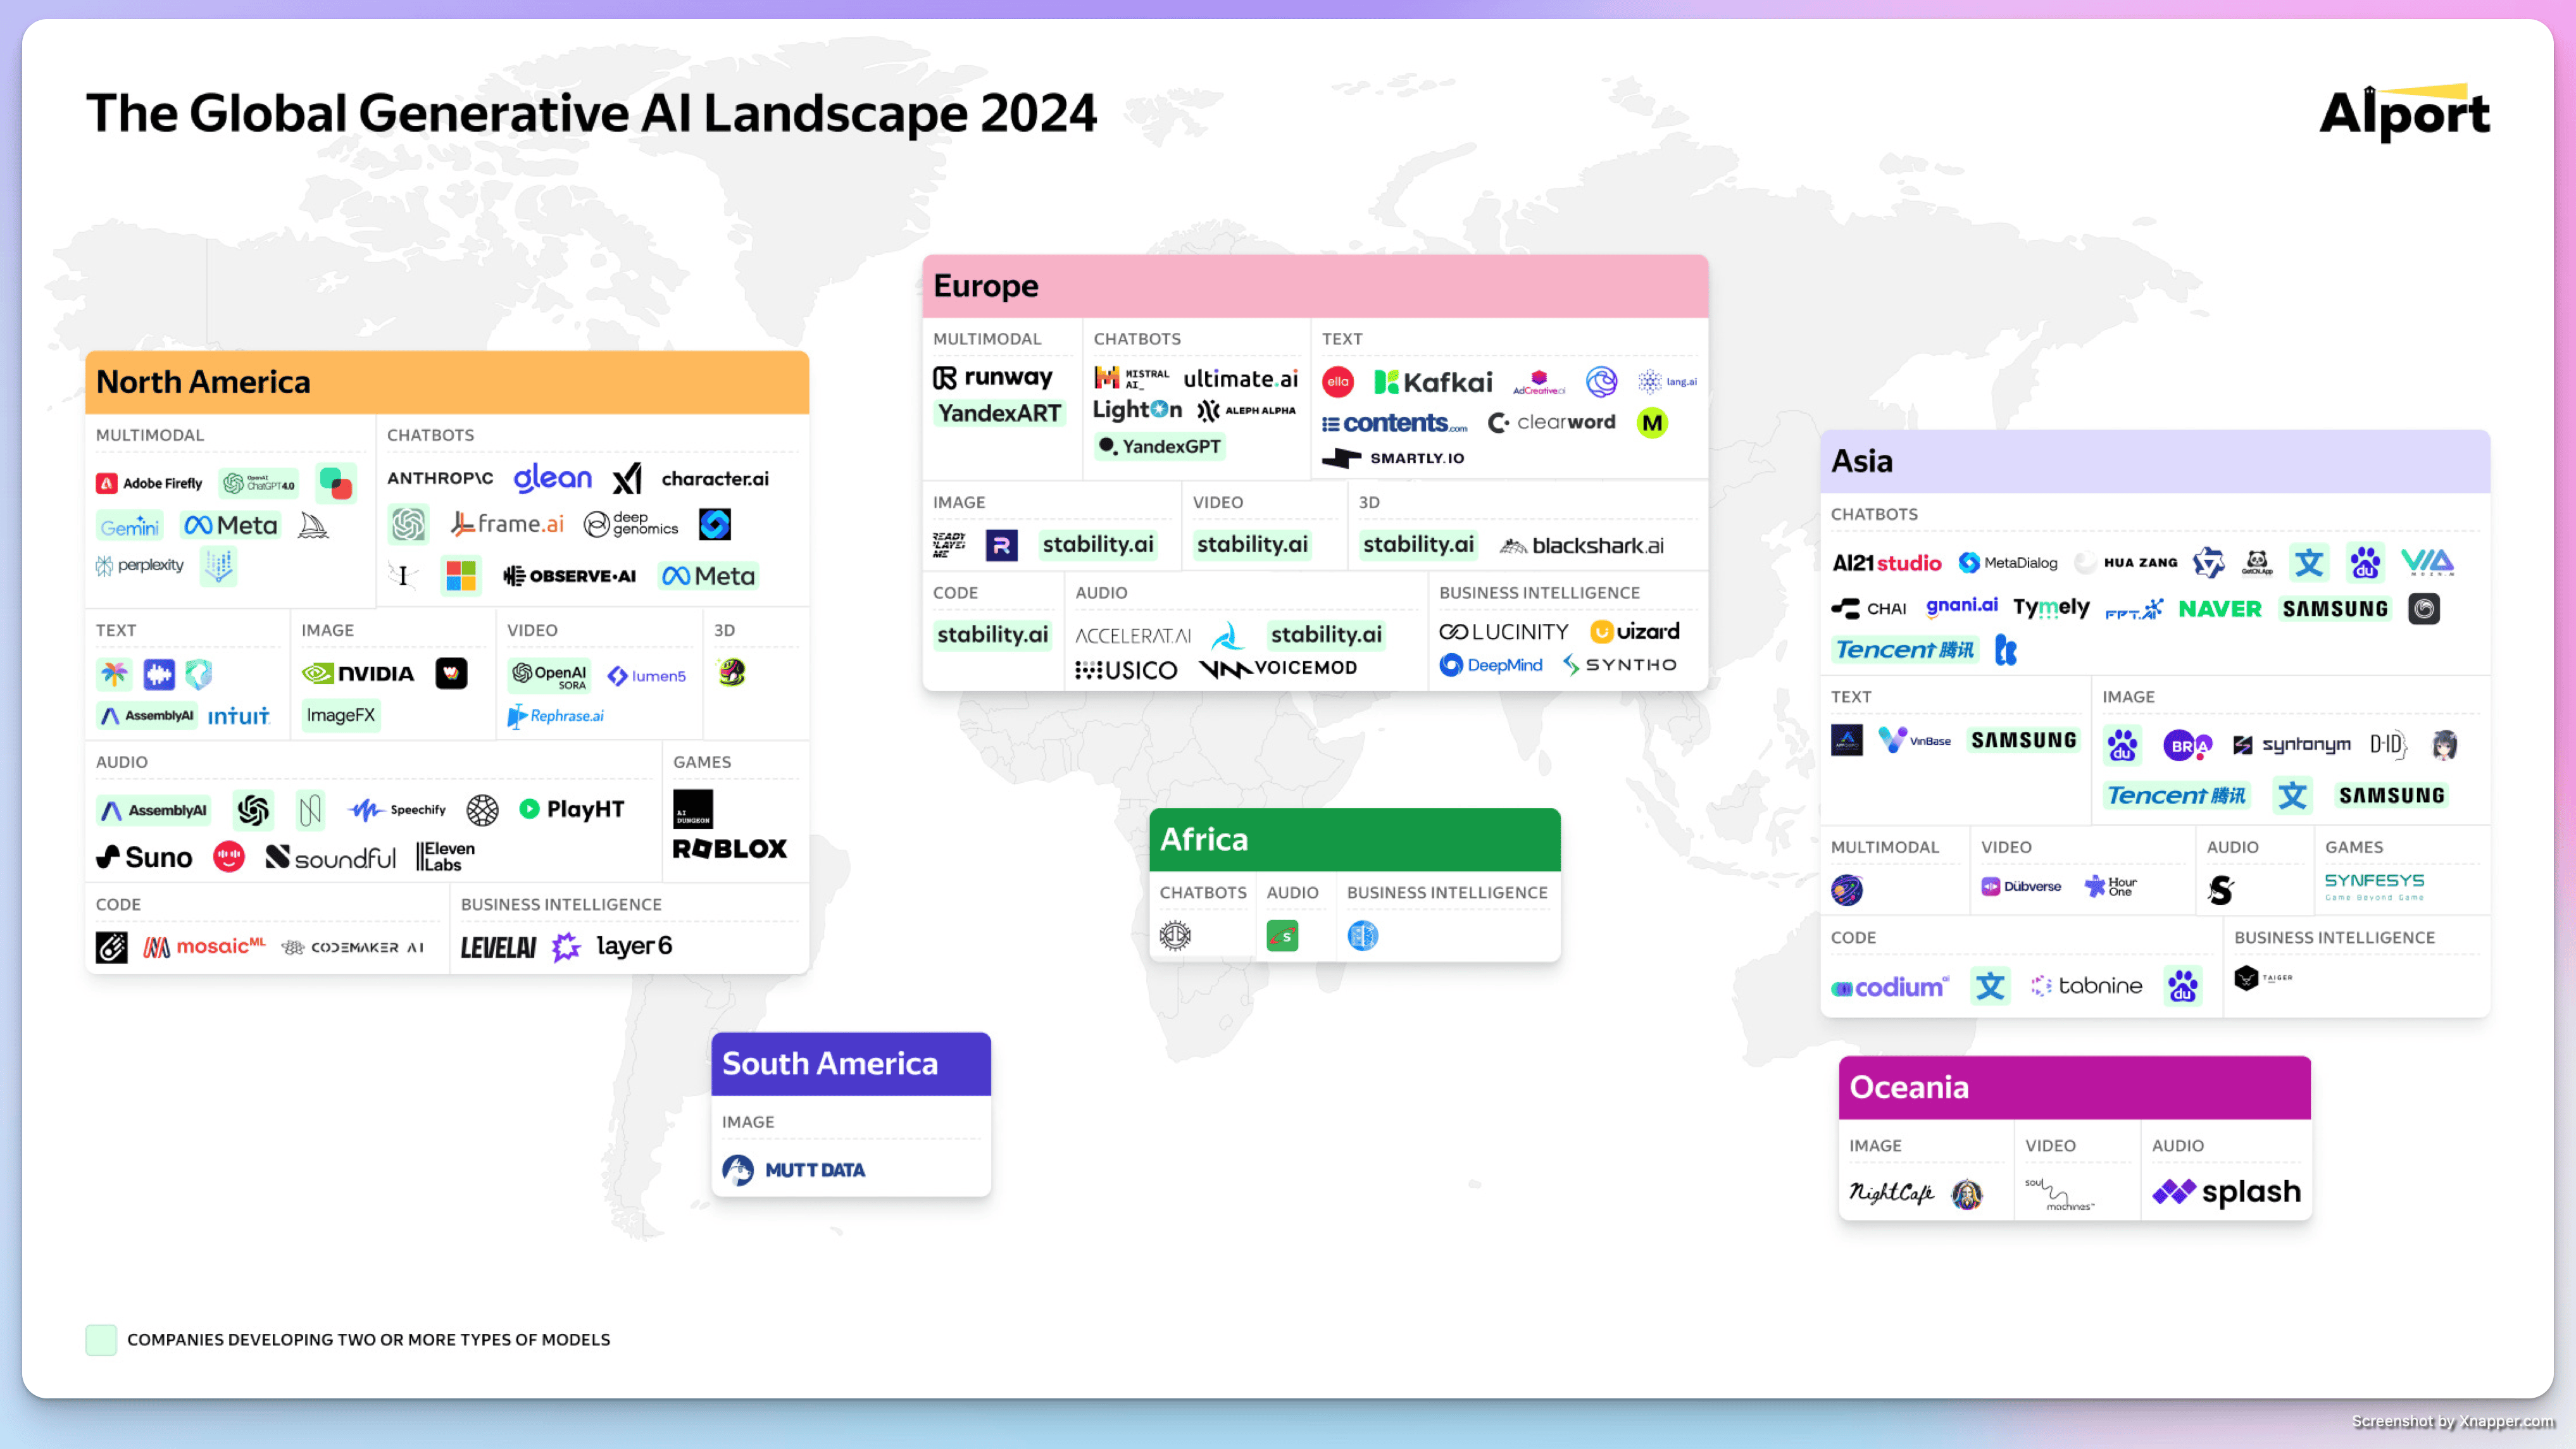Click the Eleven Labs logo
The width and height of the screenshot is (2576, 1449).
pyautogui.click(x=446, y=856)
